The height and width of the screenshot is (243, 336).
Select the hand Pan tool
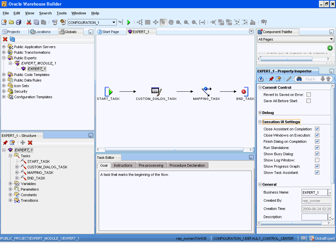[x=171, y=22]
